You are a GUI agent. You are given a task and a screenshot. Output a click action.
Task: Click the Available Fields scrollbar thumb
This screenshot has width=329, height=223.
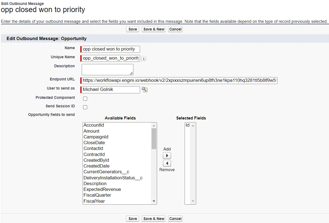(154, 139)
